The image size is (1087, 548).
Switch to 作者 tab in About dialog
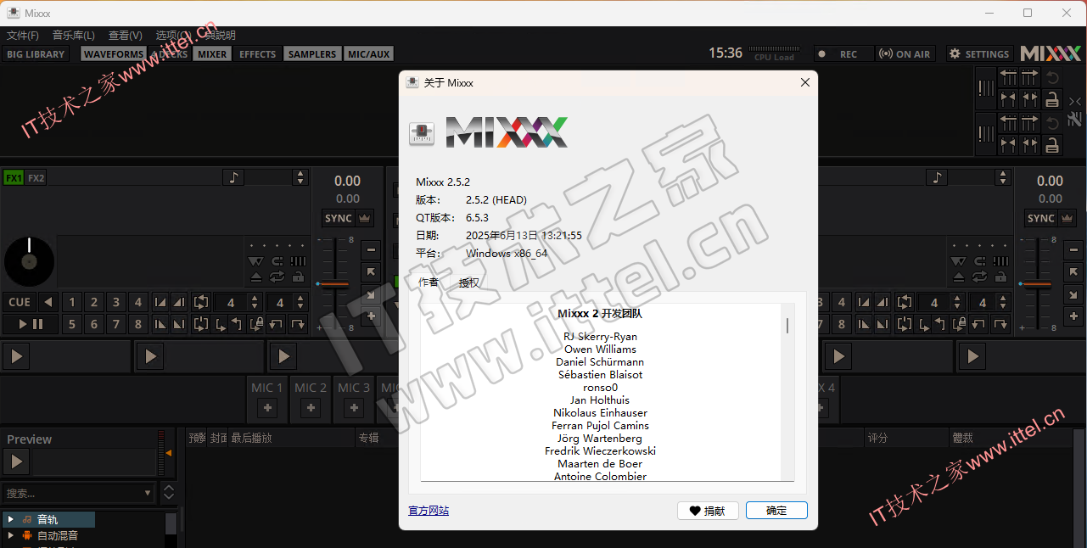pos(429,282)
